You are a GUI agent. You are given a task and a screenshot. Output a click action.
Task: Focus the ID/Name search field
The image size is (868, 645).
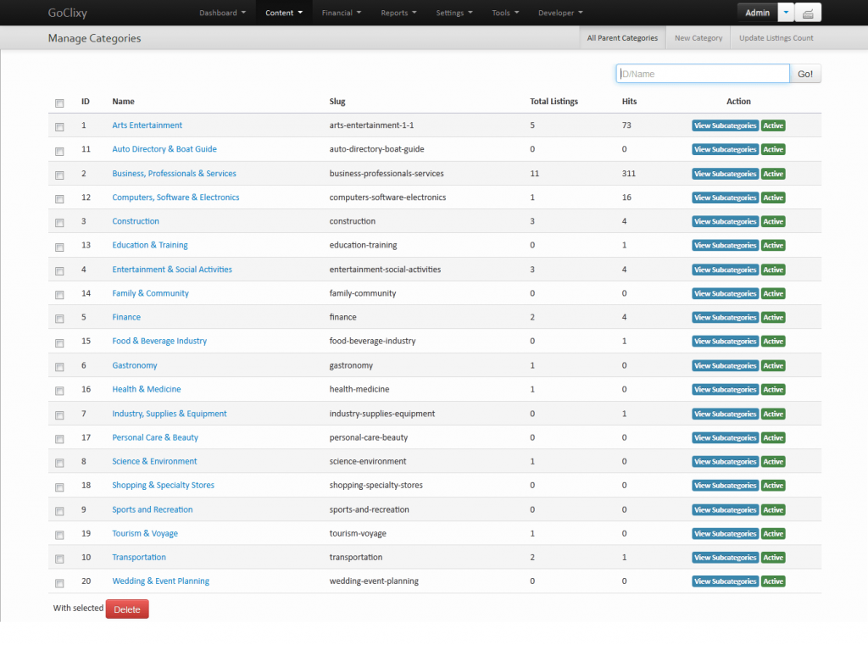coord(703,74)
